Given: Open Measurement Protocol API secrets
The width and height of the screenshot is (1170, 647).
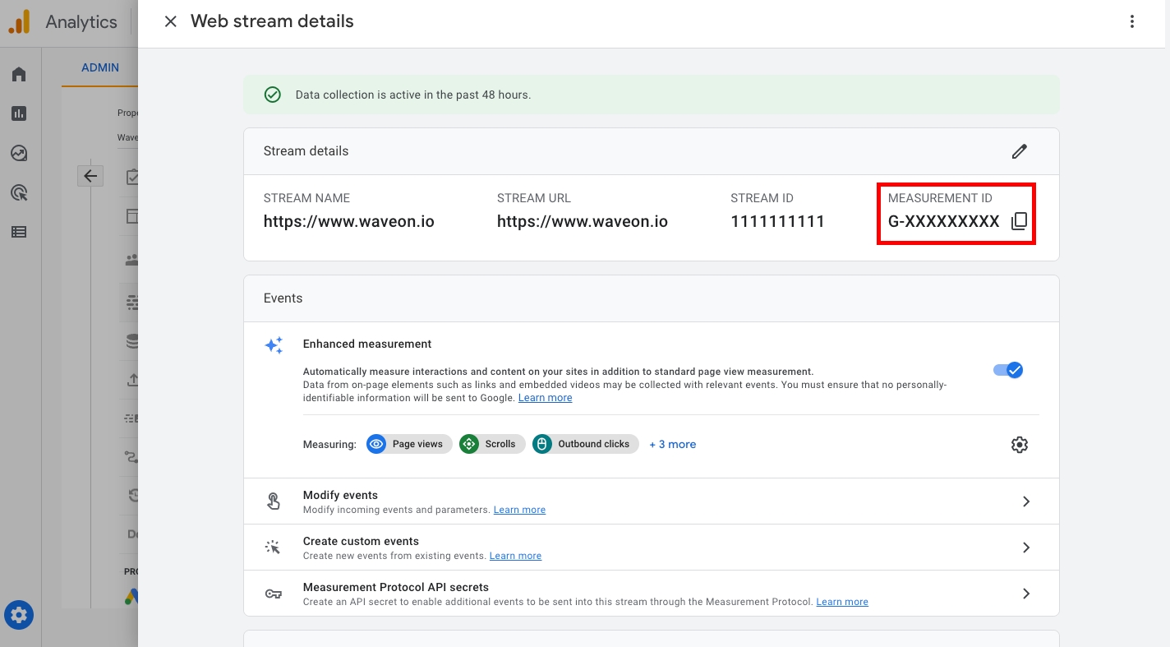Looking at the screenshot, I should coord(1025,594).
